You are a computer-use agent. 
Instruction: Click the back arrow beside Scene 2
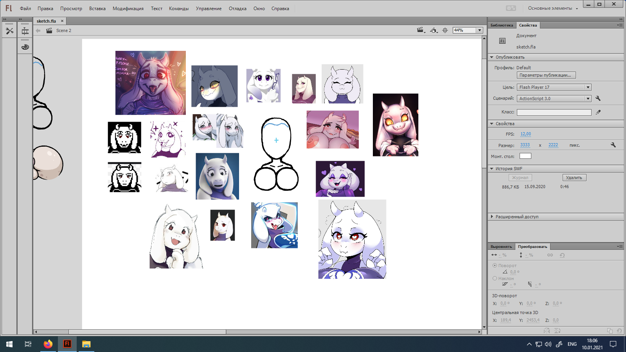pyautogui.click(x=38, y=31)
